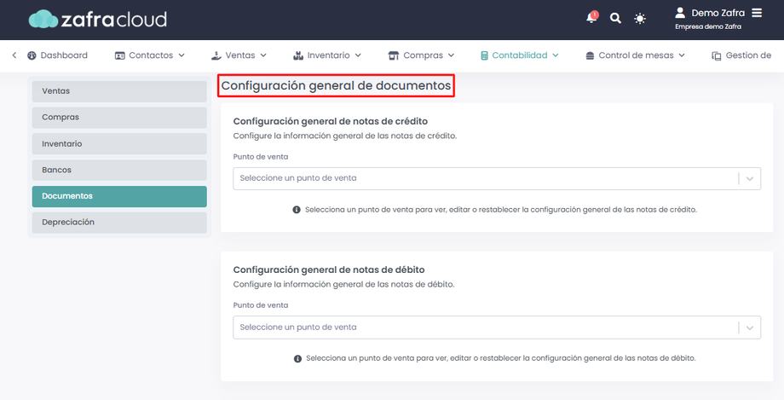Click the debit notes 'Selecciona un punto de venta' hint
The image size is (784, 400).
tap(501, 358)
